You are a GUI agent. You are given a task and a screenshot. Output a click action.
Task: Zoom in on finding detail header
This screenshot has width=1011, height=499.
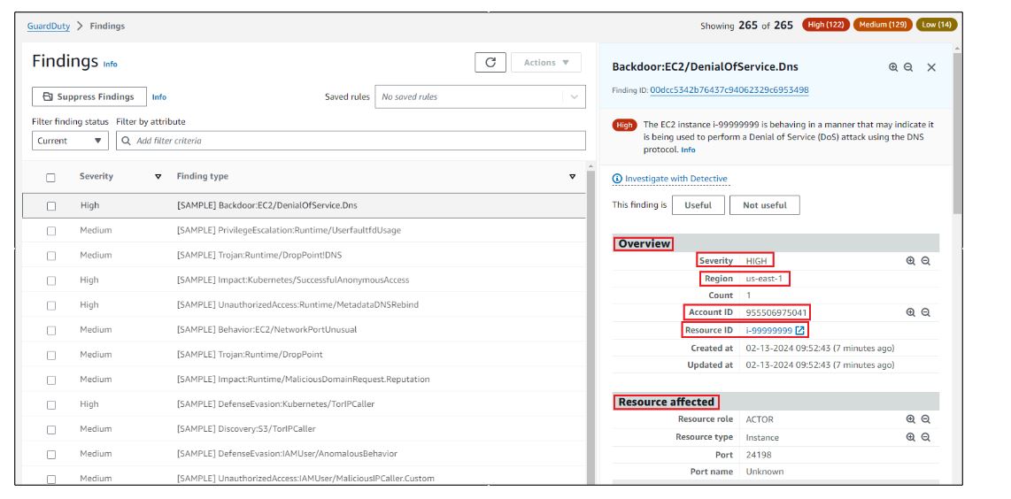point(893,67)
